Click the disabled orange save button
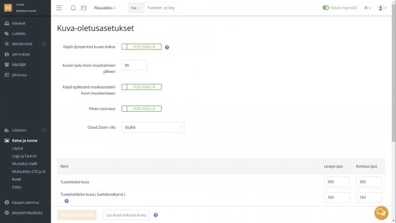396x223 pixels. 77,215
